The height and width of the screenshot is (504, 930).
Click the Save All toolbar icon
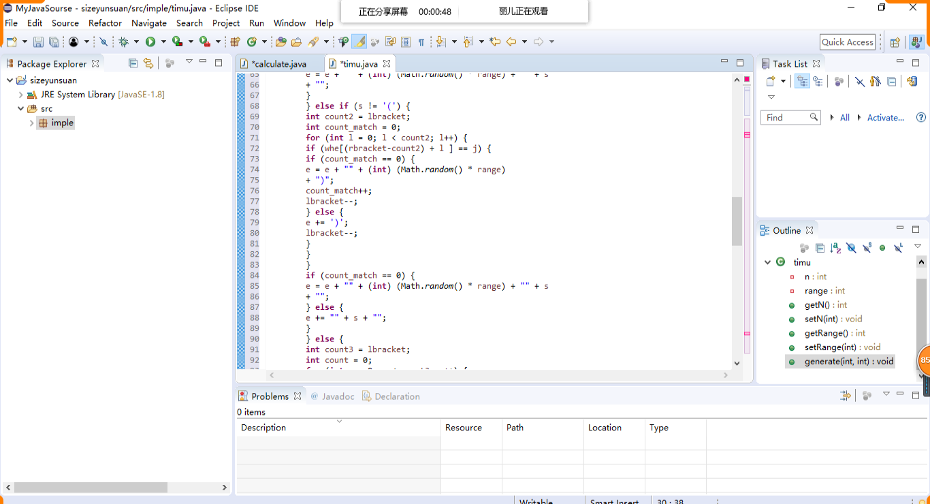54,42
